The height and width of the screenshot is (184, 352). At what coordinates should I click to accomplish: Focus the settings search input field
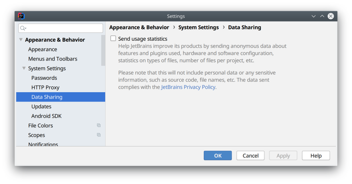[63, 28]
